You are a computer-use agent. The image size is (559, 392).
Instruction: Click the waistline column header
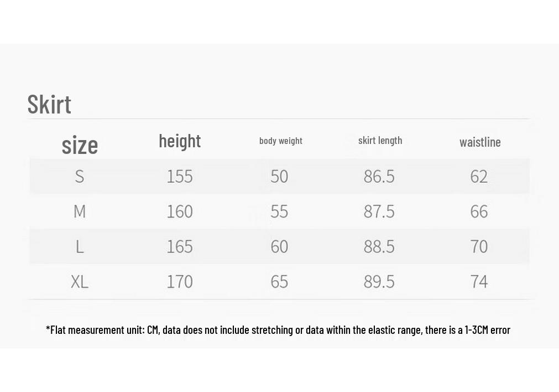(x=480, y=142)
